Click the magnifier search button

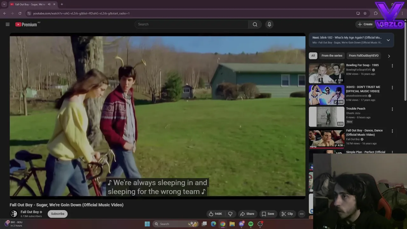pyautogui.click(x=255, y=24)
